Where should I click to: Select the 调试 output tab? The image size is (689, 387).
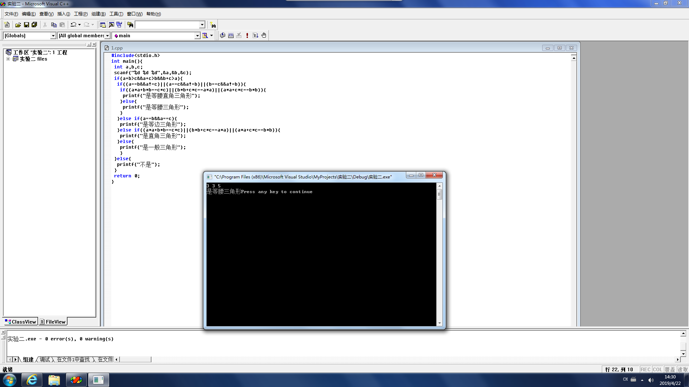pyautogui.click(x=45, y=359)
